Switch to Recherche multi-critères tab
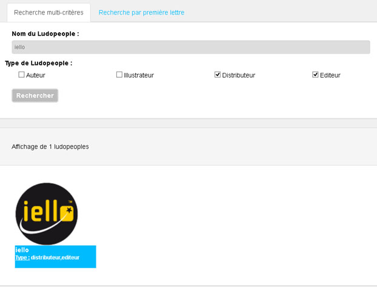The image size is (377, 287). click(48, 13)
